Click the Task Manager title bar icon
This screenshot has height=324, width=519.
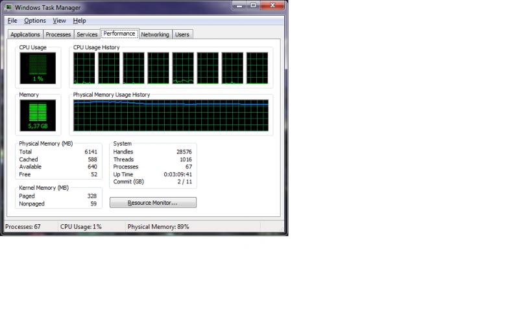coord(8,7)
